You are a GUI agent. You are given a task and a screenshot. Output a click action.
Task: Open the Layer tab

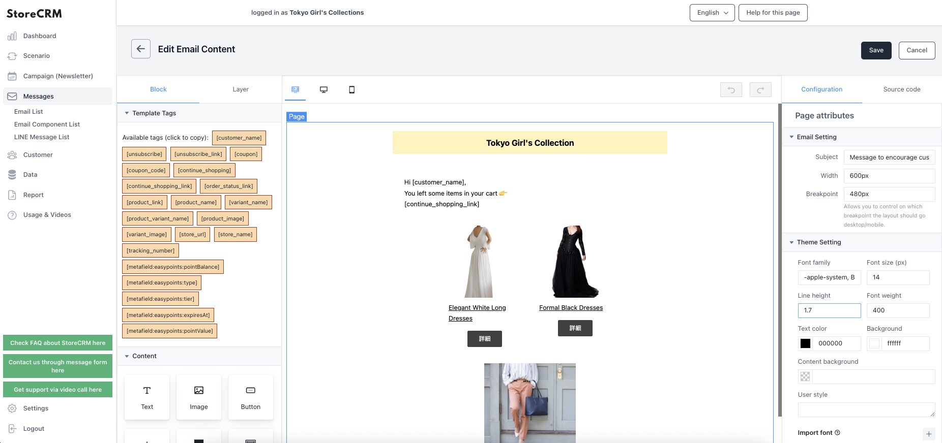coord(241,89)
